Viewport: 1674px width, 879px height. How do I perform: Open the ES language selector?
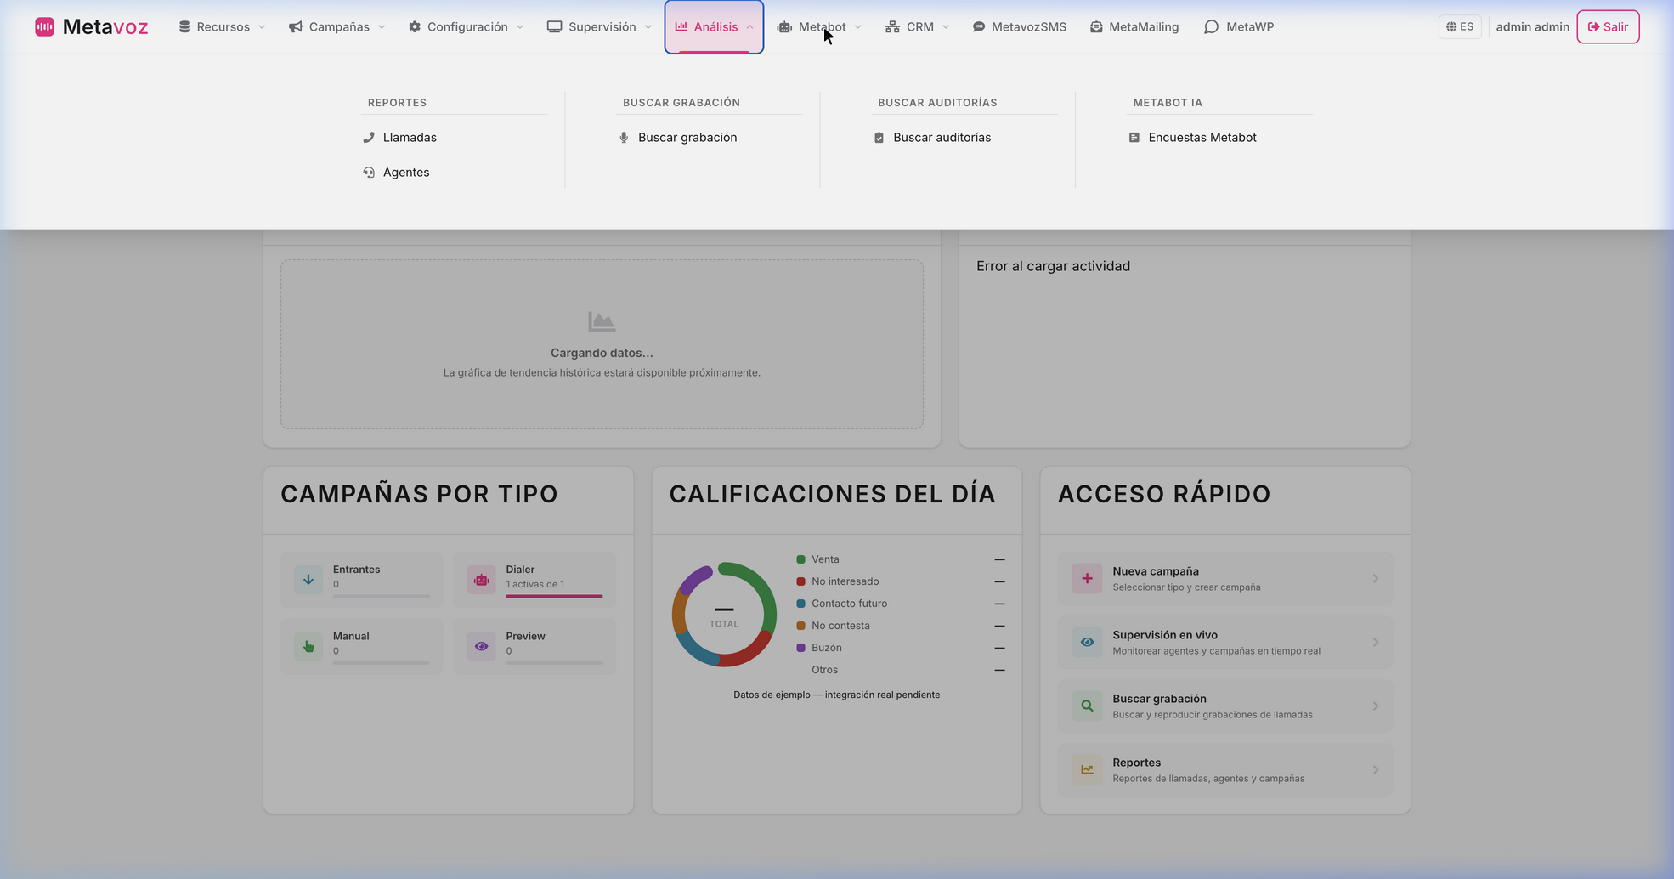tap(1460, 27)
